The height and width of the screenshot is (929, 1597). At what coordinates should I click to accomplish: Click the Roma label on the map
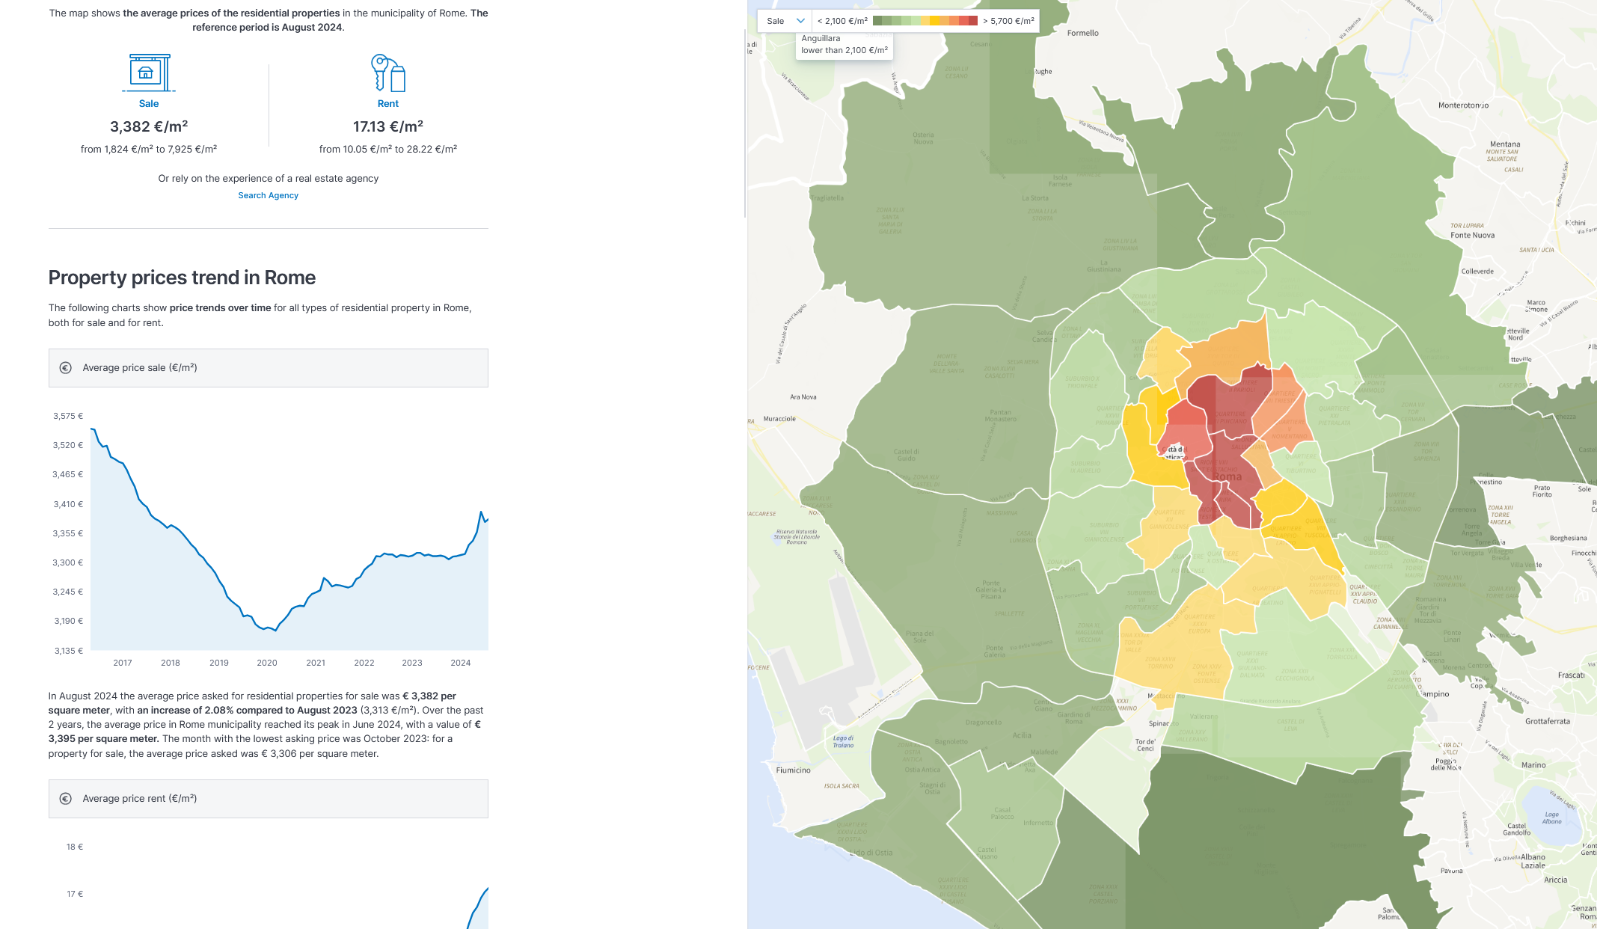[1227, 477]
